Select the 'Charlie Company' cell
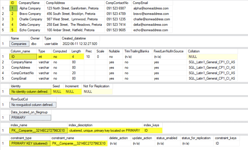Image resolution: width=248 pixels, height=150 pixels. [31, 19]
